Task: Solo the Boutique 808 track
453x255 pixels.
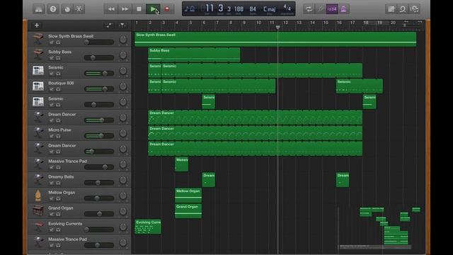Action: pyautogui.click(x=58, y=89)
